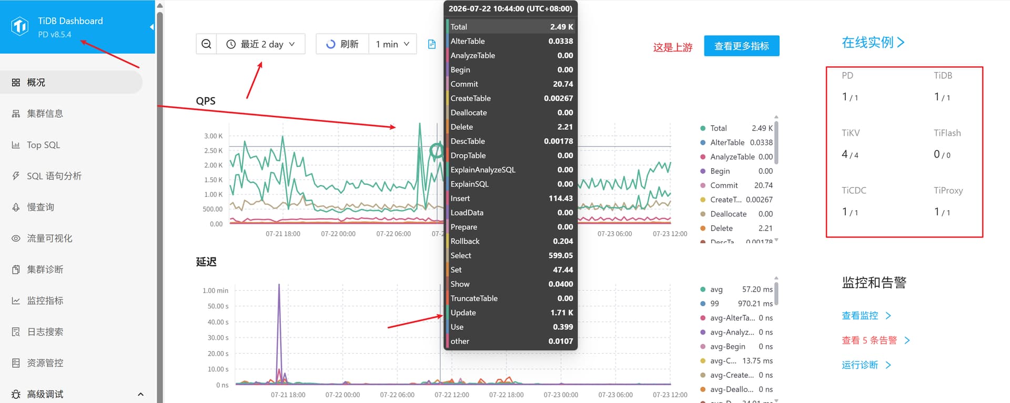1010x403 pixels.
Task: Toggle the Deallocate series in the QPS legend
Action: coord(736,214)
